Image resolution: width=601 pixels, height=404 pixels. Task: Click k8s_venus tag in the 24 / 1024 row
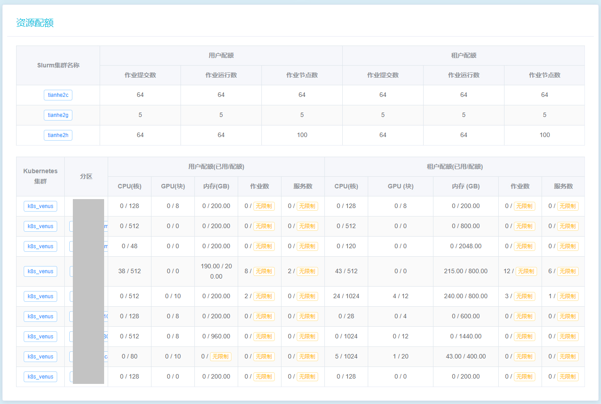tap(40, 296)
